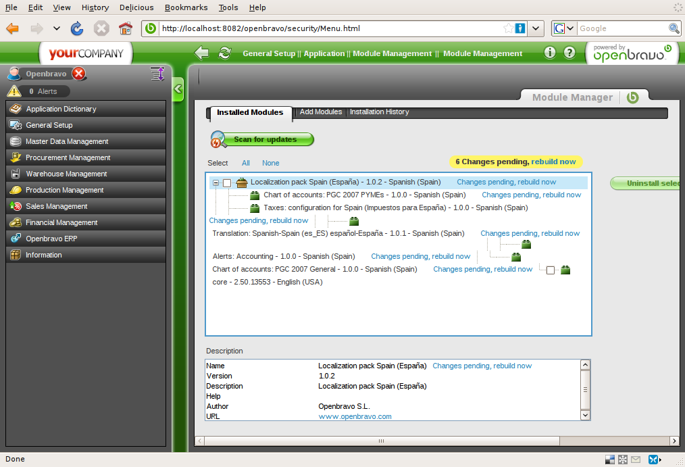Click the Stop loading browser icon
Image resolution: width=685 pixels, height=467 pixels.
click(x=101, y=29)
